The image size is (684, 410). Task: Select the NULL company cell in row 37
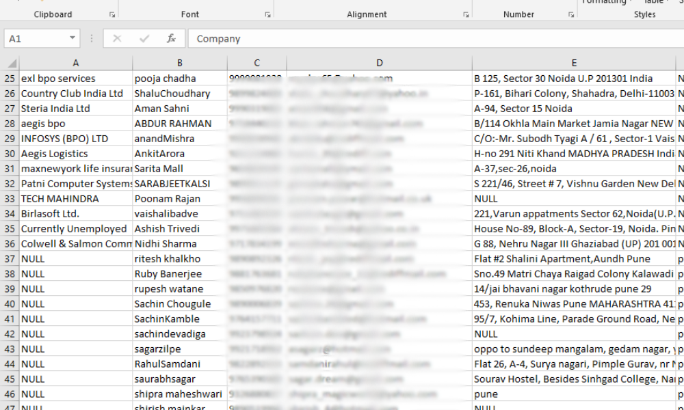click(x=76, y=259)
